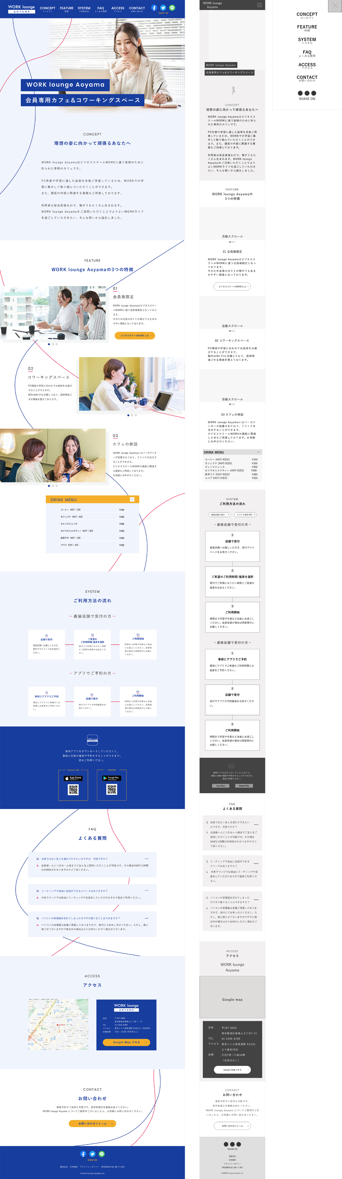Open the hamburger menu in the mobile header

click(260, 5)
